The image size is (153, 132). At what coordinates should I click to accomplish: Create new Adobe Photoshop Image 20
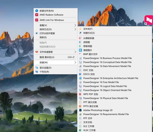[115, 110]
